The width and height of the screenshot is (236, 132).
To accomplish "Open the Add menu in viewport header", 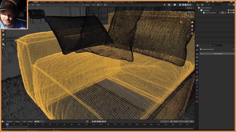I will pos(33,5).
